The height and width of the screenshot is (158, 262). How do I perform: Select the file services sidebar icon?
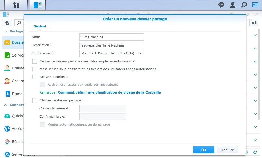[7, 55]
